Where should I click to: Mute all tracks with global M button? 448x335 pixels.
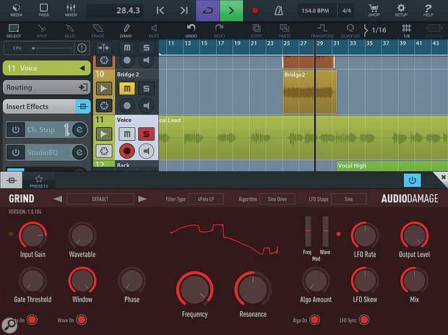coord(127,48)
